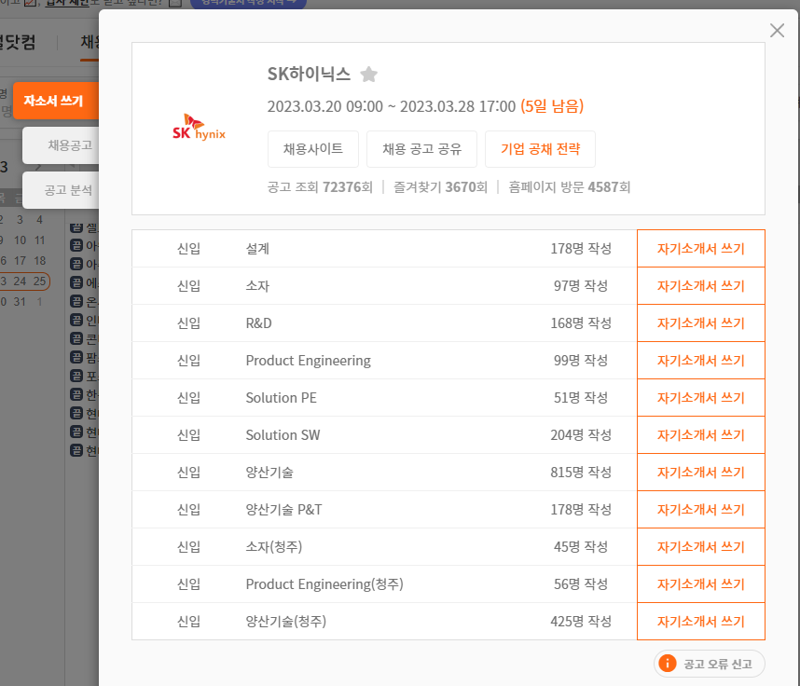800x686 pixels.
Task: Click the 양산기술 P&T position name
Action: (283, 509)
